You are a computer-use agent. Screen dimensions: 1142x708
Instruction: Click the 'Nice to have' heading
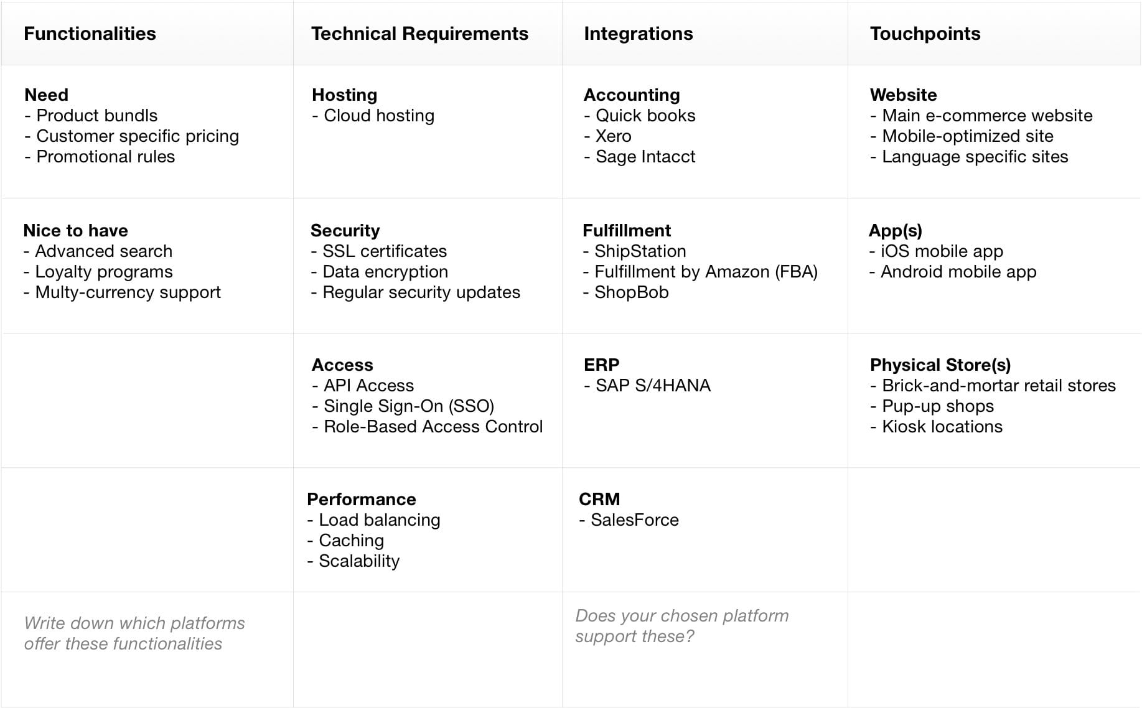click(x=75, y=230)
